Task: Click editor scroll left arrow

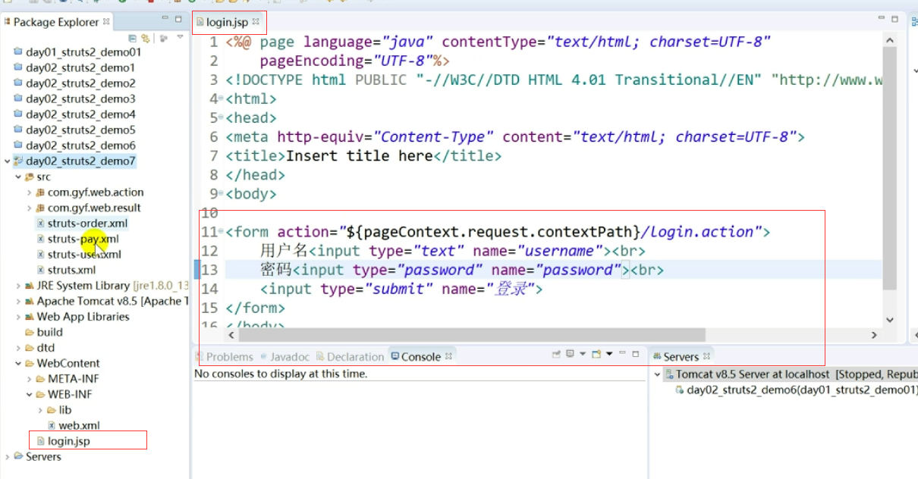Action: click(x=231, y=335)
